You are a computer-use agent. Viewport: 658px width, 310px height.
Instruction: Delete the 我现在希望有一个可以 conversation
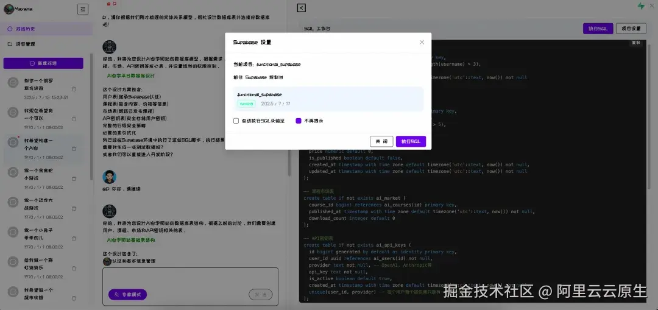click(74, 119)
